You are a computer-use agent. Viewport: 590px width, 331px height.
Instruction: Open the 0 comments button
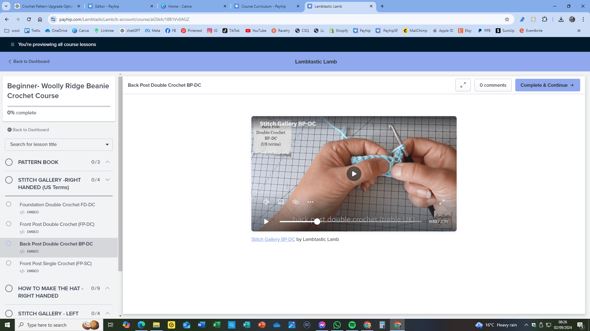click(493, 85)
